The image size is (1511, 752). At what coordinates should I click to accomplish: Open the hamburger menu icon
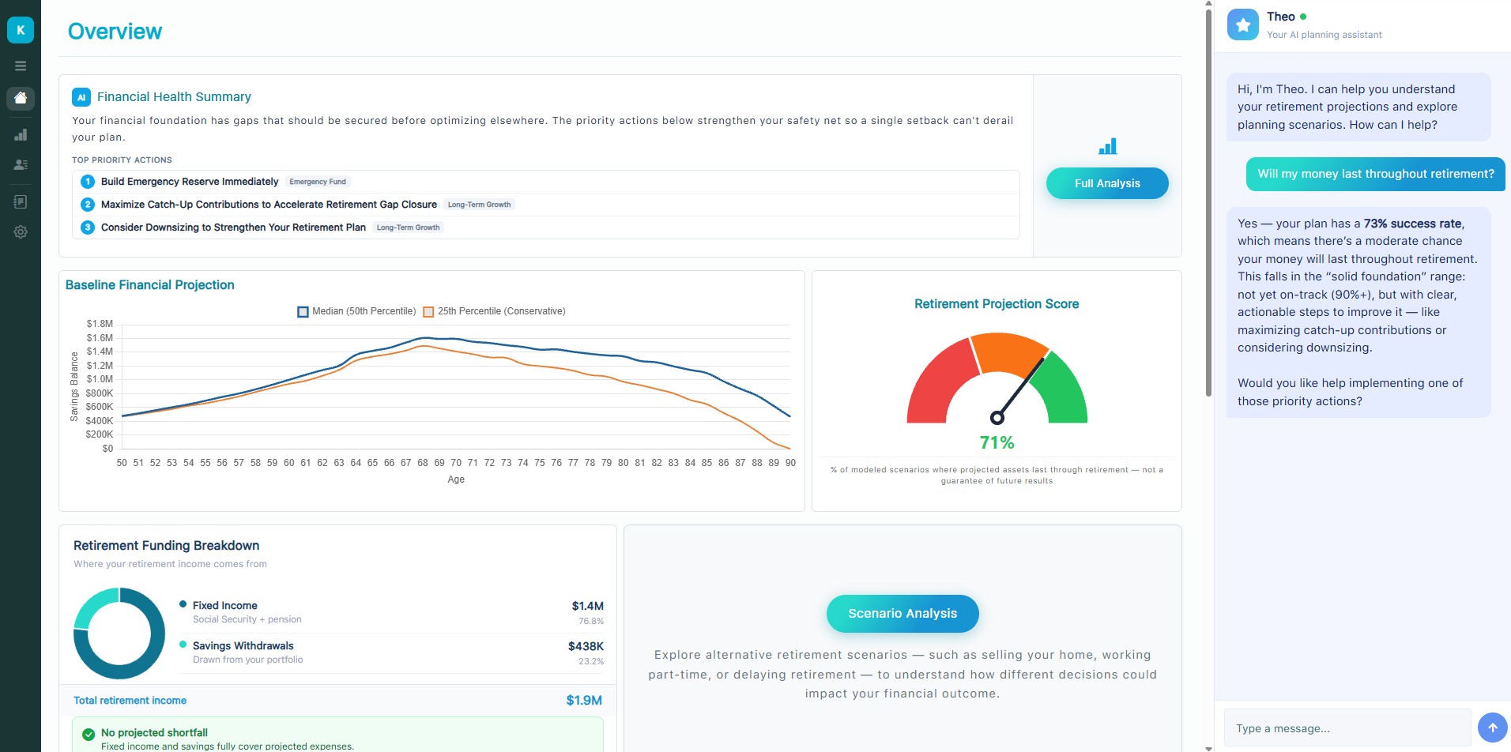(21, 66)
